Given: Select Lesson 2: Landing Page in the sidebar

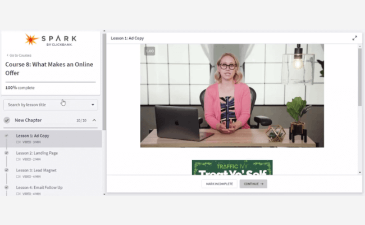Looking at the screenshot, I should 37,153.
